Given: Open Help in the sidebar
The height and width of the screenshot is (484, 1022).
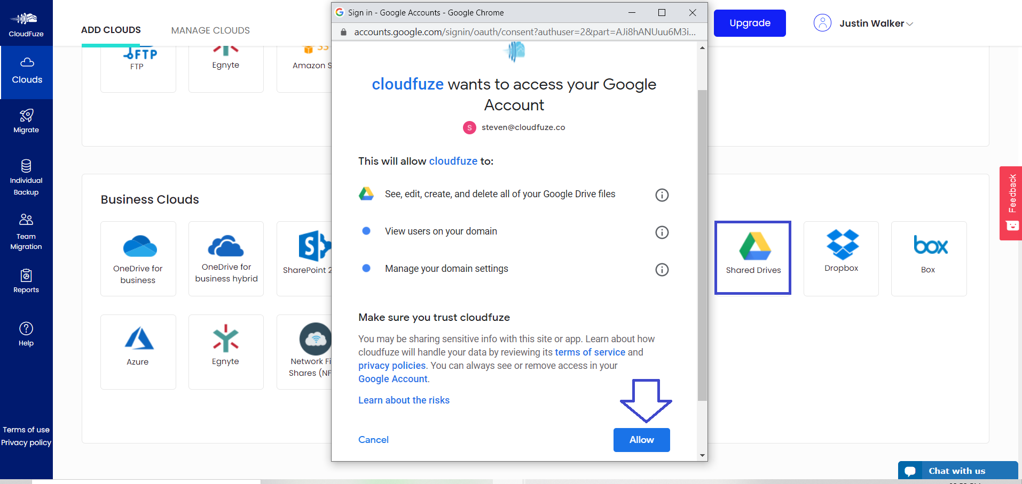Looking at the screenshot, I should [26, 335].
